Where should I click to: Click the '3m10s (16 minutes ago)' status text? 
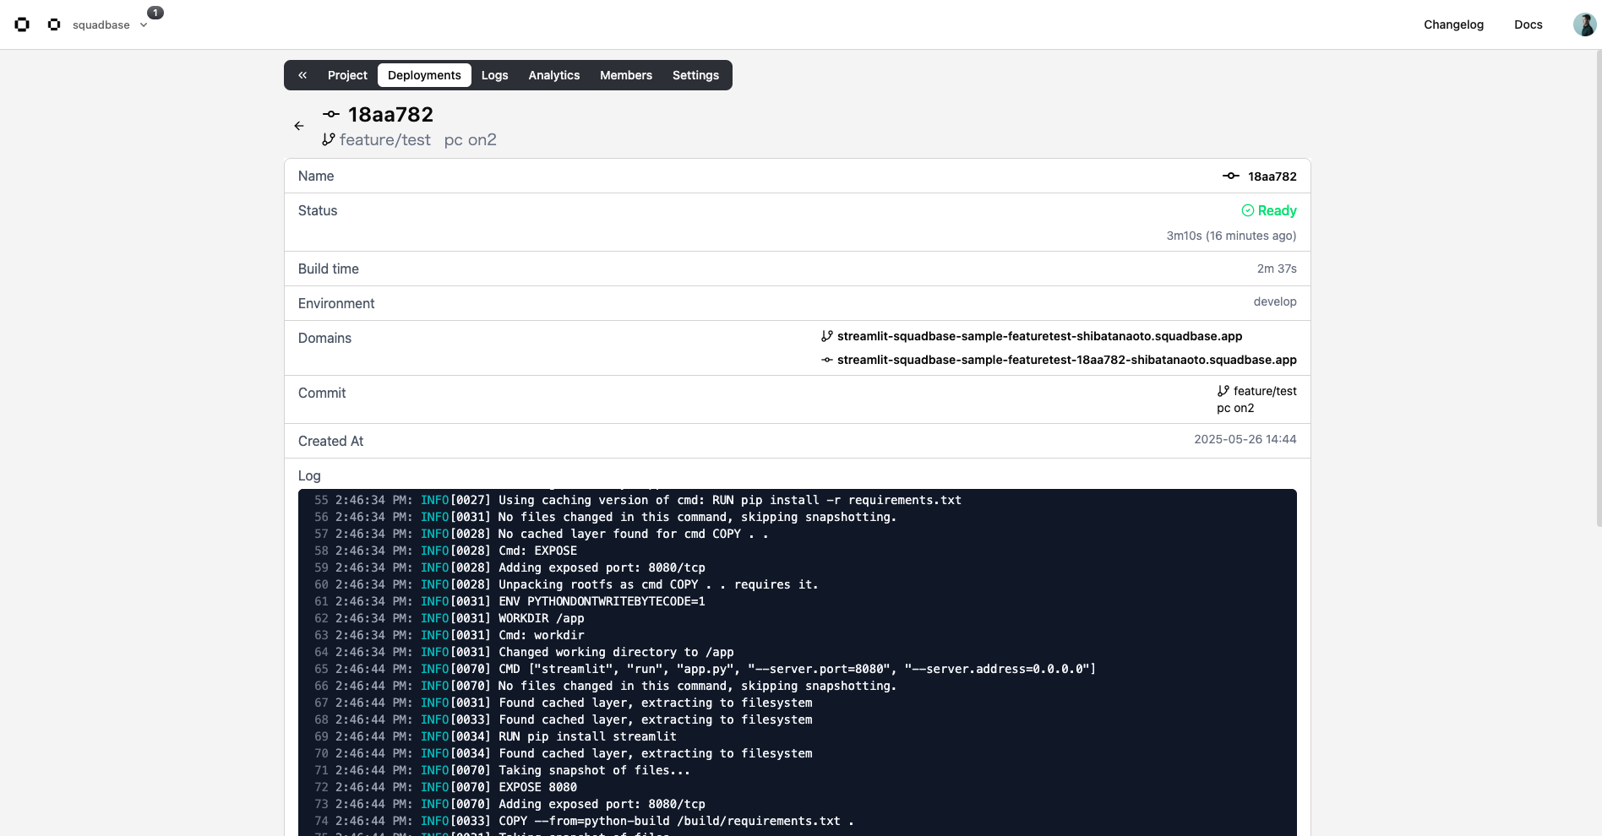click(1231, 236)
